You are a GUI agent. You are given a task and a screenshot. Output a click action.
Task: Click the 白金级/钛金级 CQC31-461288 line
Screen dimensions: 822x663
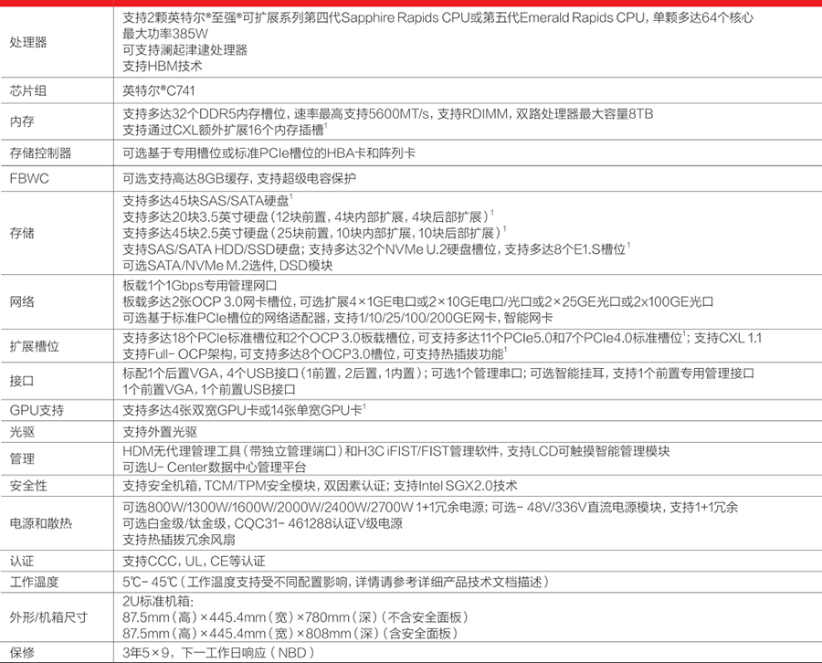pyautogui.click(x=263, y=523)
